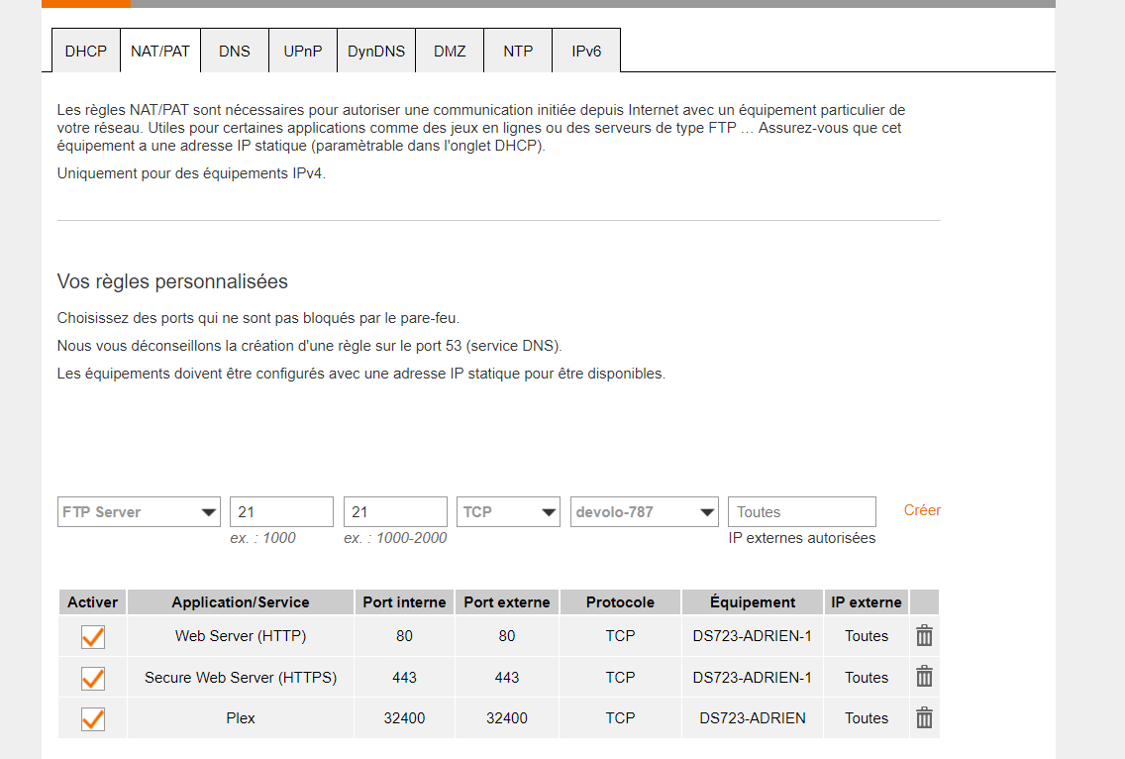This screenshot has width=1125, height=759.
Task: Focus the external port input field
Action: pos(395,512)
